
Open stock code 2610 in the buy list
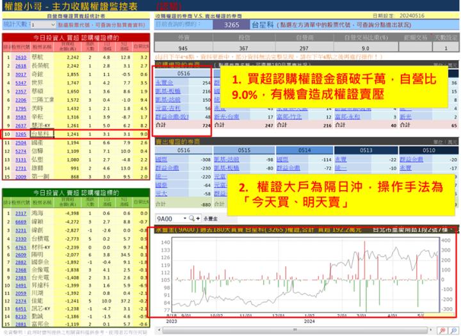[21, 58]
